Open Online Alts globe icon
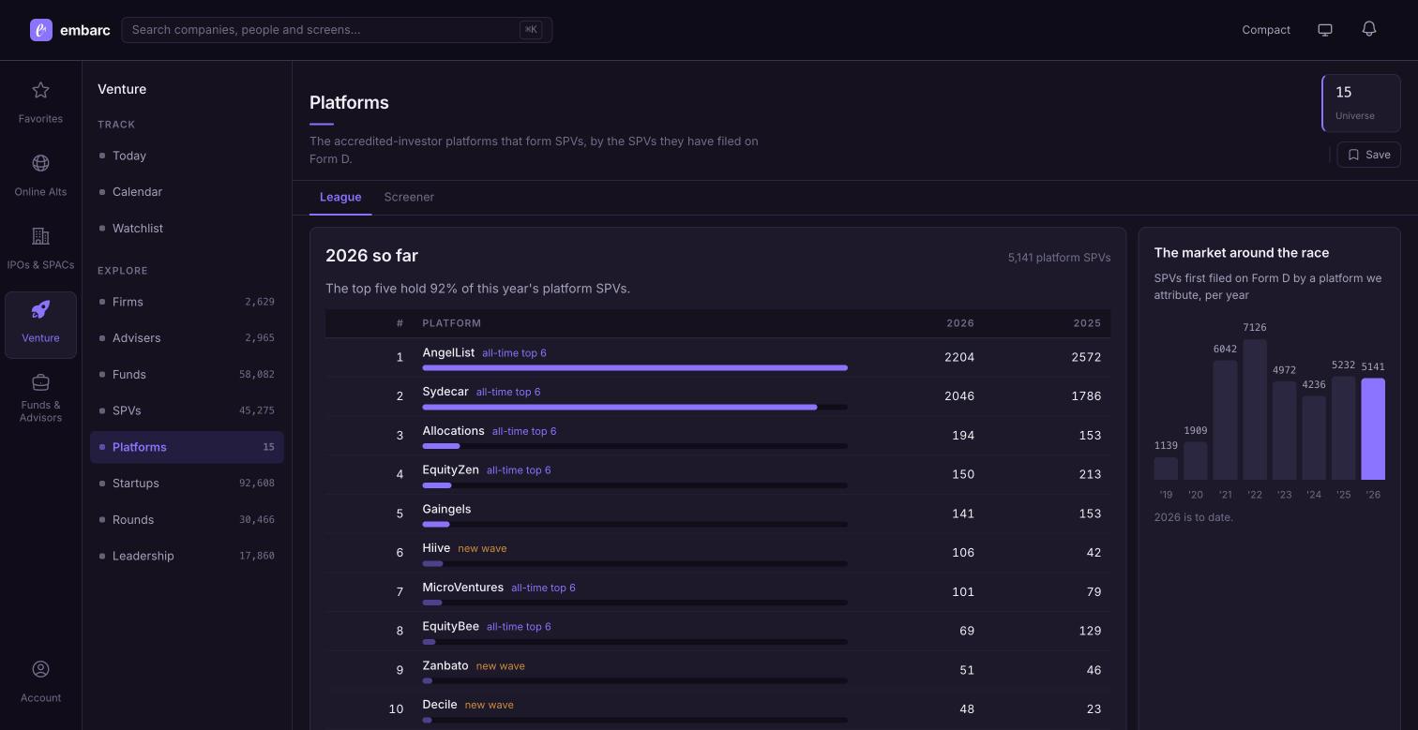1418x730 pixels. tap(40, 163)
